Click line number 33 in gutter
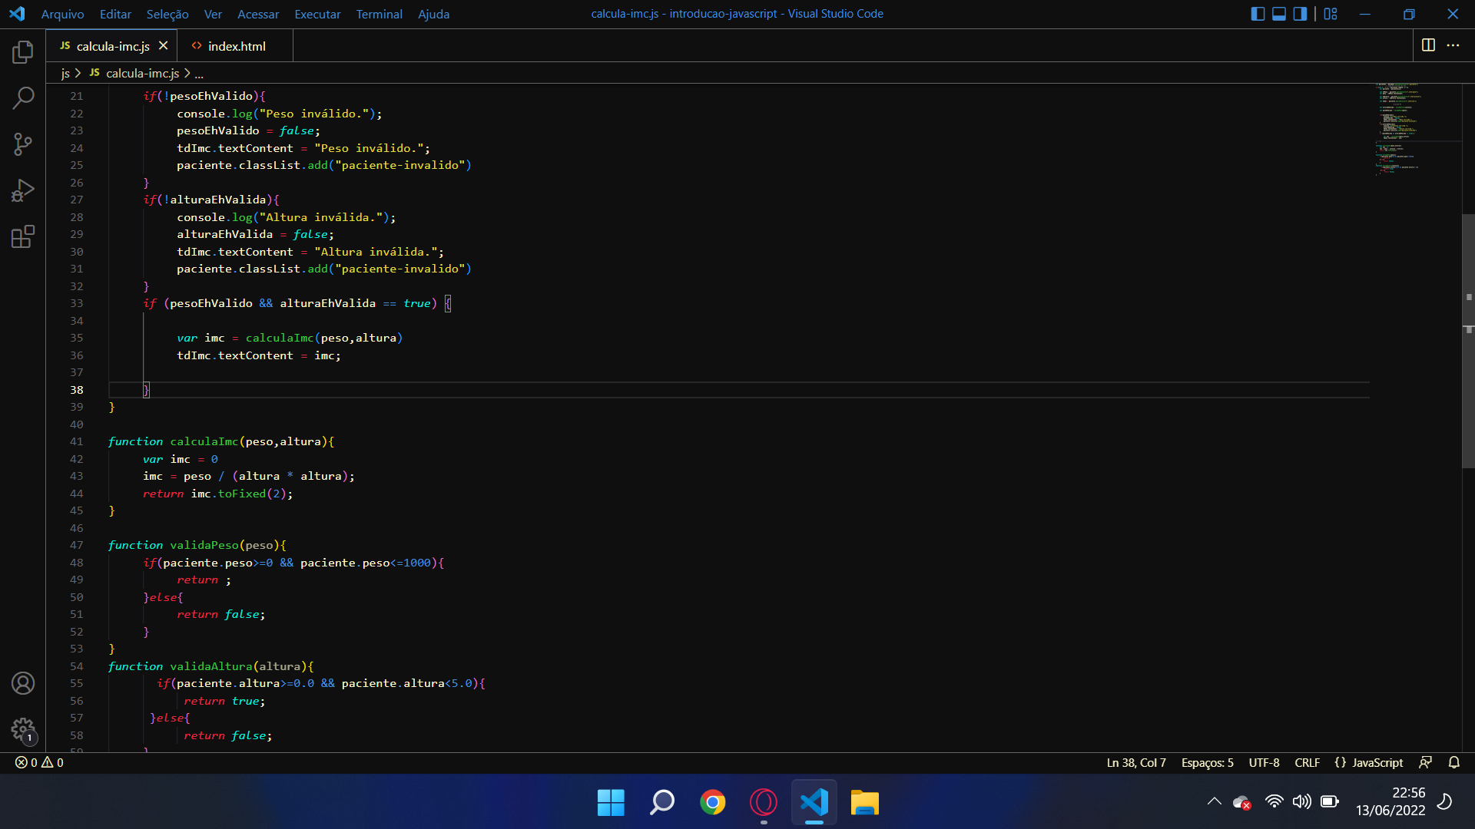The width and height of the screenshot is (1475, 829). click(76, 303)
